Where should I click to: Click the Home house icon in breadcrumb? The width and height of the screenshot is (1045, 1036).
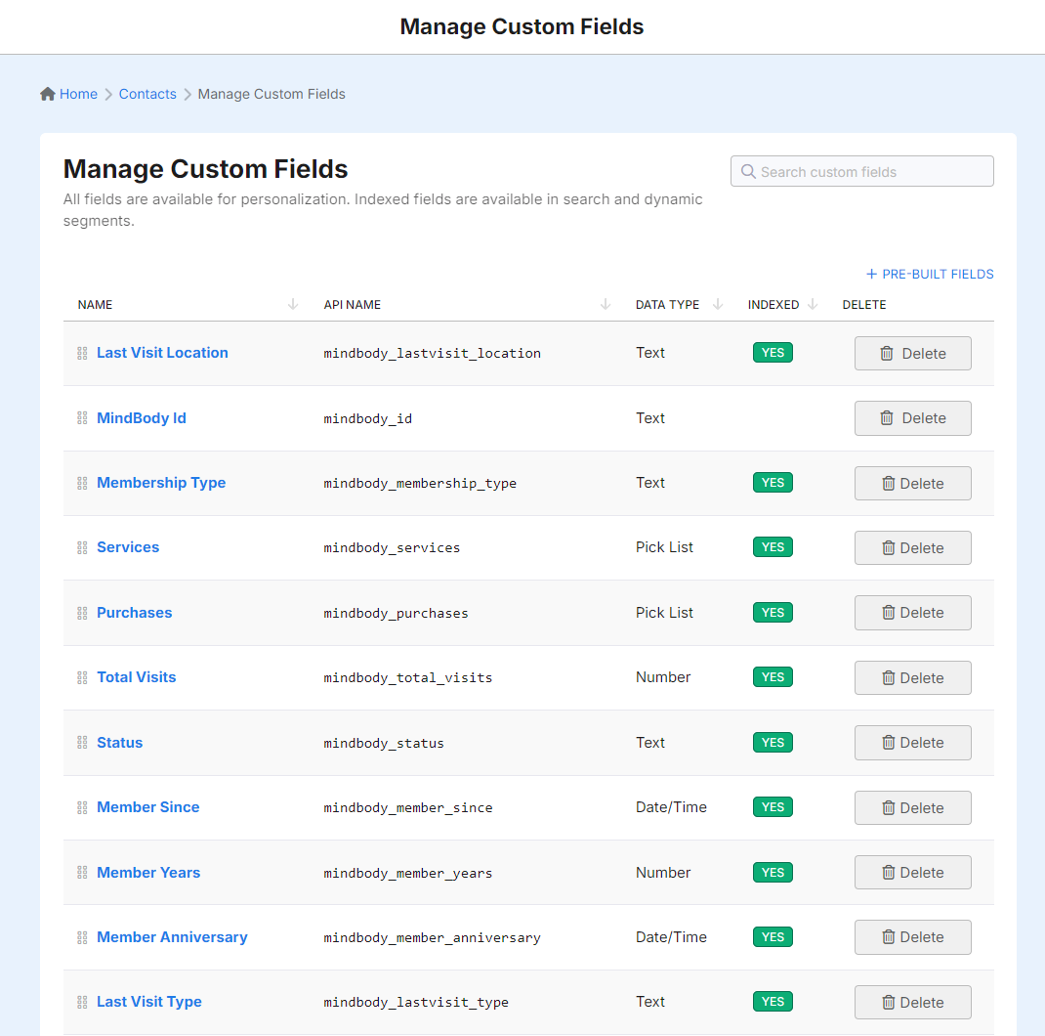(47, 94)
